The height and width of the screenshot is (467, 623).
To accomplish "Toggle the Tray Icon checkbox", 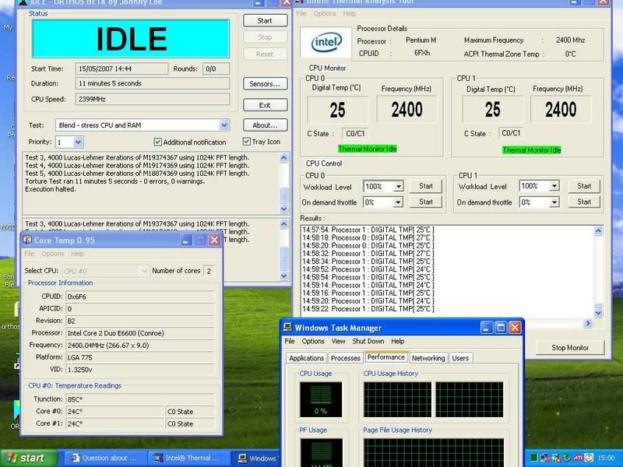I will [246, 142].
